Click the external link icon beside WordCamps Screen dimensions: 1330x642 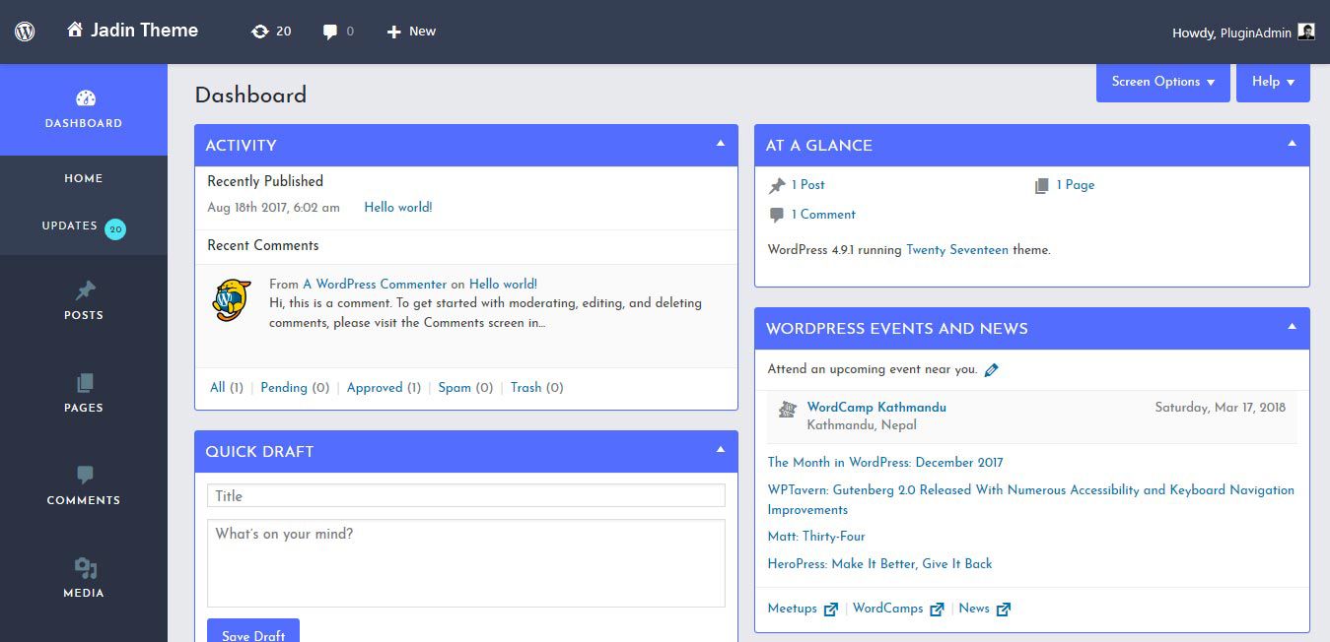(937, 610)
